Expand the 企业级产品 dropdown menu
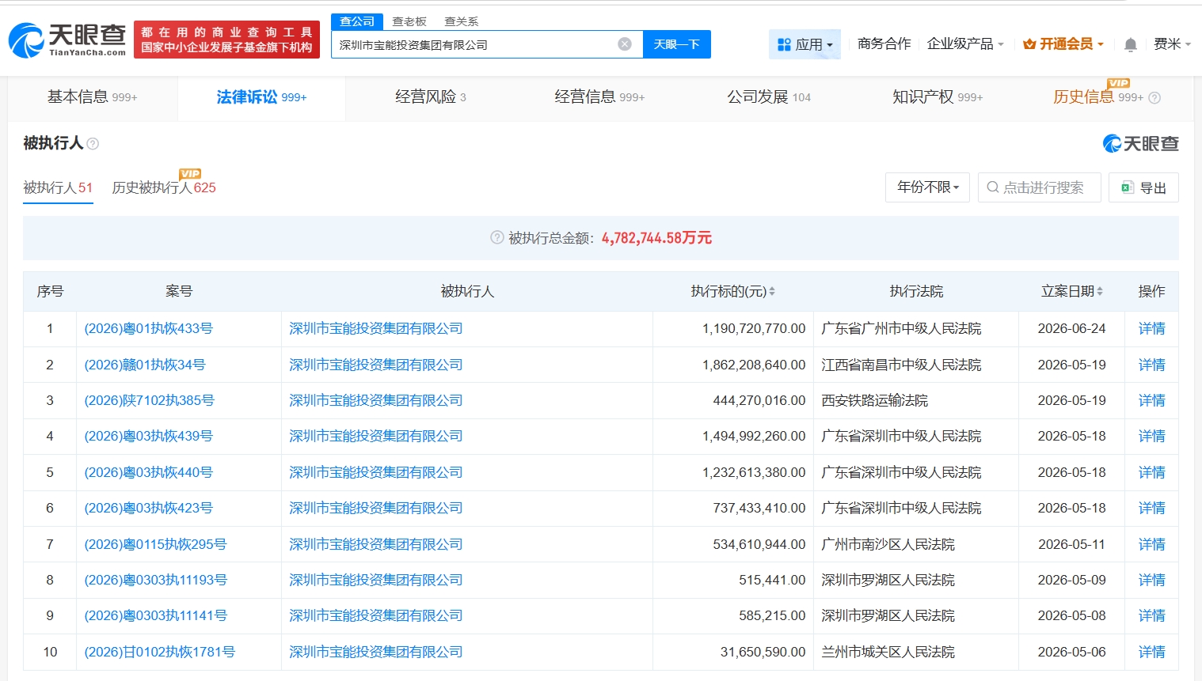This screenshot has width=1202, height=681. pos(965,44)
